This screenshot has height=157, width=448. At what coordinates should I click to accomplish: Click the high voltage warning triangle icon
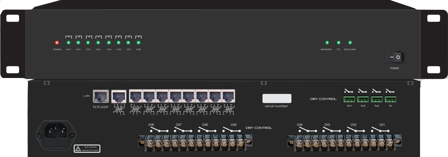78,149
